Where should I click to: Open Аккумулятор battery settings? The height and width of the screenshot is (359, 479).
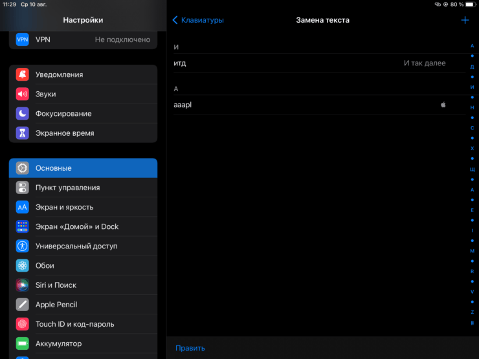[x=83, y=343]
